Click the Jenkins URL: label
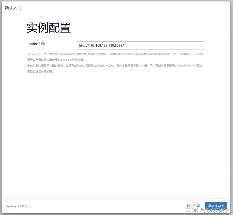 point(37,44)
